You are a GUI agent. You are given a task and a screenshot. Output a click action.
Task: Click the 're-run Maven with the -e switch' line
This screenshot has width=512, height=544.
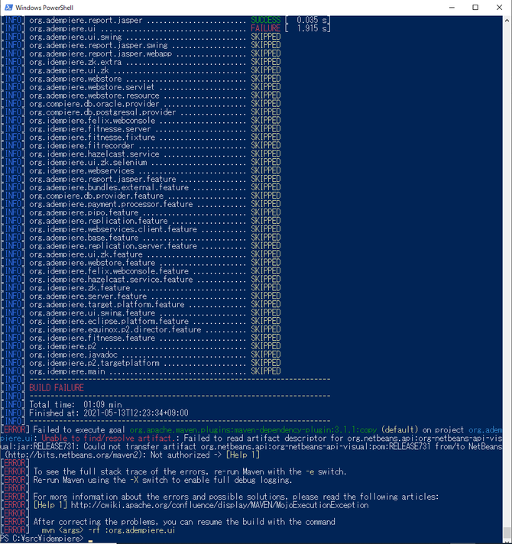pyautogui.click(x=190, y=471)
